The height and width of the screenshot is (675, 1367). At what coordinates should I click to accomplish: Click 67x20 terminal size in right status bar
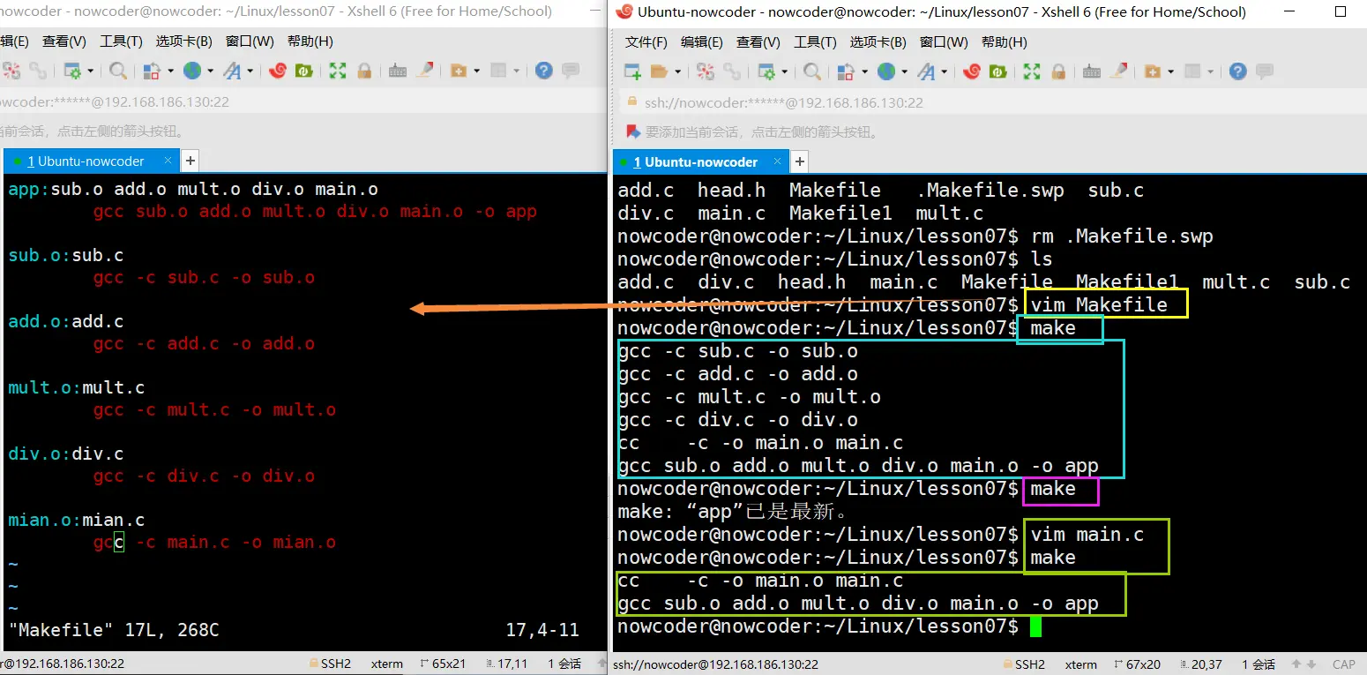click(1139, 664)
